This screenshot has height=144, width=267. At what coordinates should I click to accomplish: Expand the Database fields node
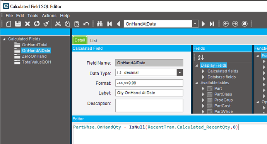click(x=203, y=77)
